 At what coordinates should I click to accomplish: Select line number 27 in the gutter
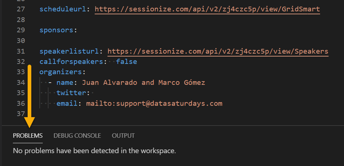pyautogui.click(x=21, y=9)
